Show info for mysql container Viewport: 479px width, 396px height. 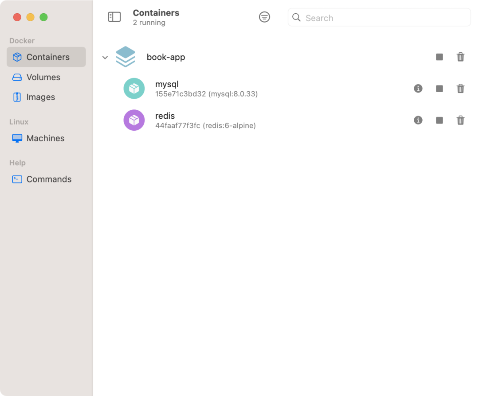click(x=418, y=89)
